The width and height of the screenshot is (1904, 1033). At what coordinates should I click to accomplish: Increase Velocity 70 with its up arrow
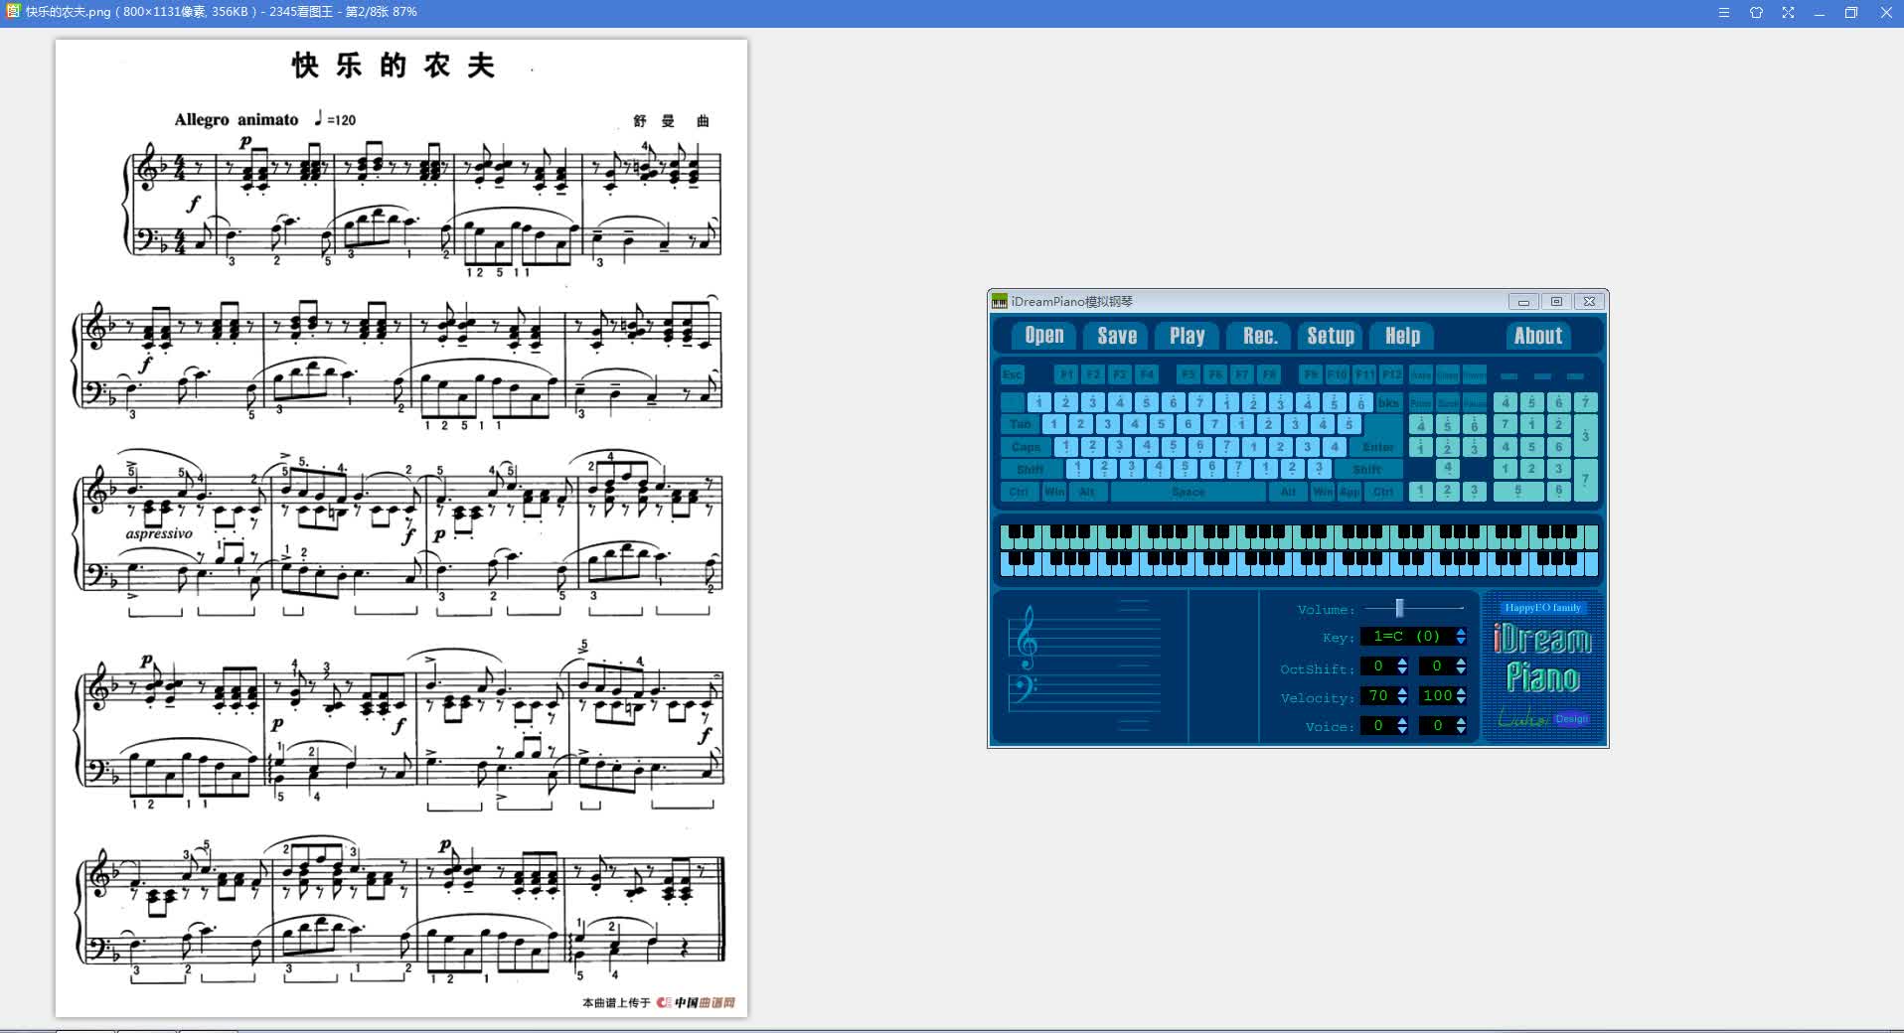point(1402,691)
